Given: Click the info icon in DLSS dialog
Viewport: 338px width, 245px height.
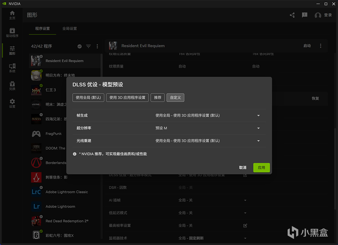Looking at the screenshot, I should point(75,154).
